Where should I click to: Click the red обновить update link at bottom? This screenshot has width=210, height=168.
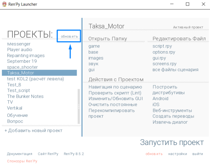pos(154,154)
